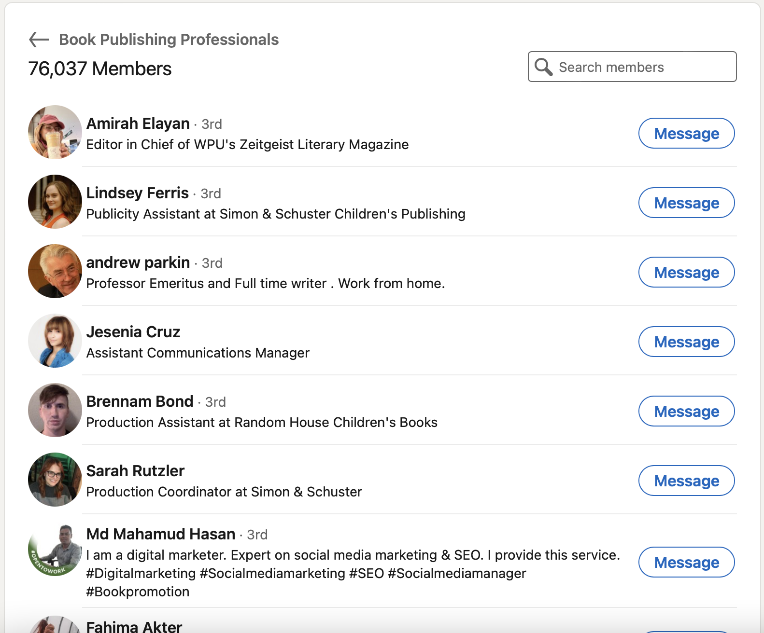
Task: Click andrew parkin's avatar
Action: click(x=55, y=271)
